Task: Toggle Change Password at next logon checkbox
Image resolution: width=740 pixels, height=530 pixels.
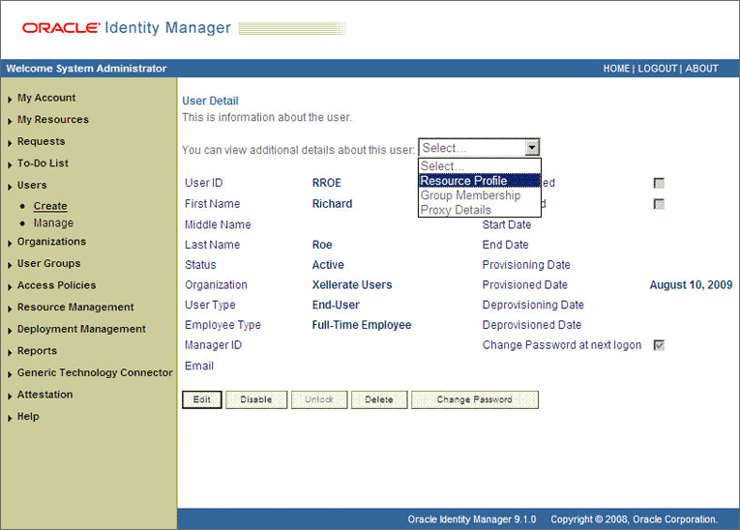Action: [659, 345]
